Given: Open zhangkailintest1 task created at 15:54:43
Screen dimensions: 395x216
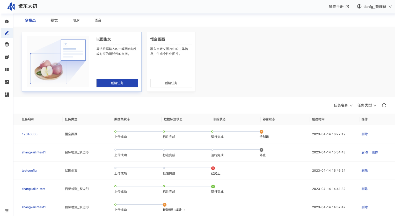Looking at the screenshot, I should coord(34,152).
